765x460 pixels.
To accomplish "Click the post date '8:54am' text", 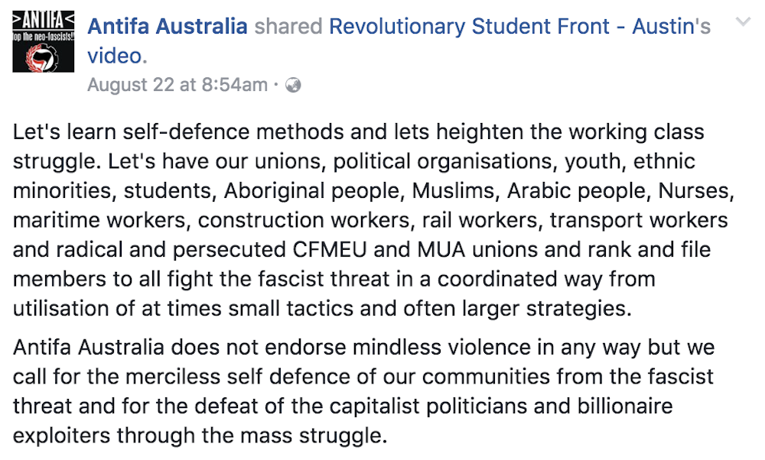I will coord(229,85).
